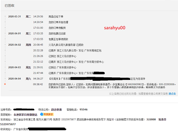Click logistics company 韵达快递

click(x=57, y=110)
